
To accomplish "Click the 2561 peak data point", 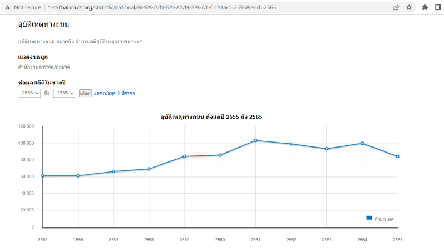I will pyautogui.click(x=255, y=140).
